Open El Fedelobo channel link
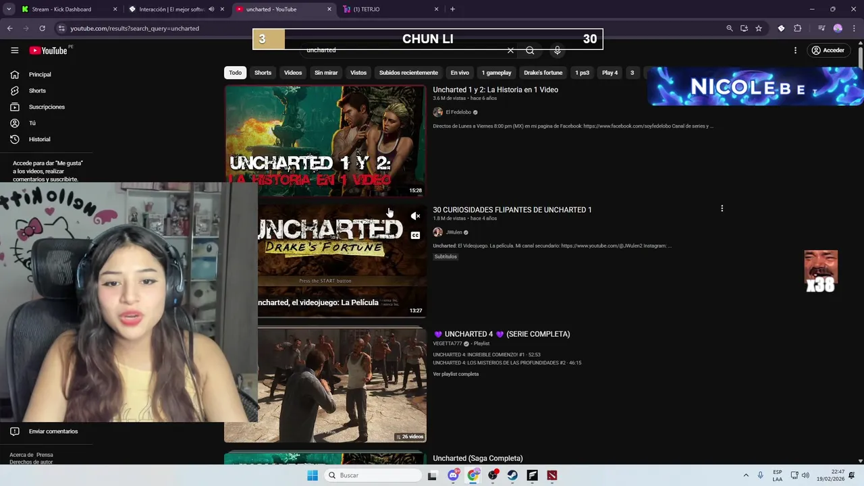Viewport: 864px width, 486px height. (x=458, y=112)
